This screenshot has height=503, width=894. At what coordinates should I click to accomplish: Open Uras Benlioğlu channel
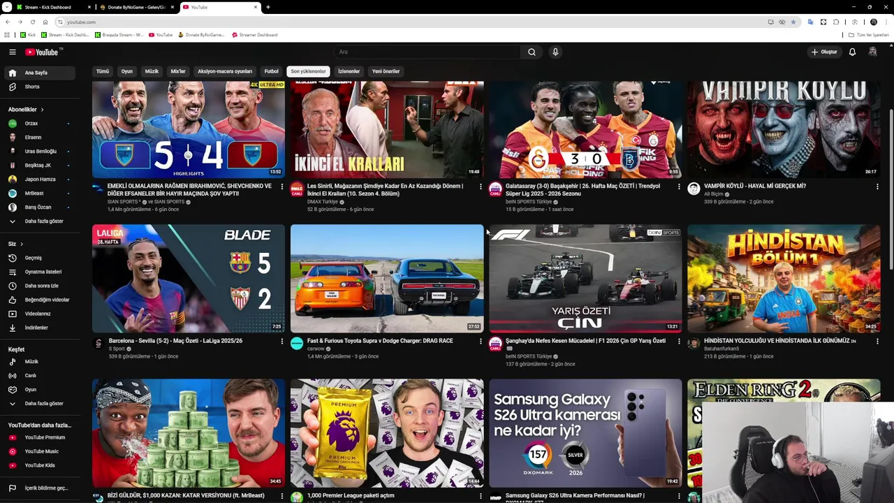coord(41,151)
